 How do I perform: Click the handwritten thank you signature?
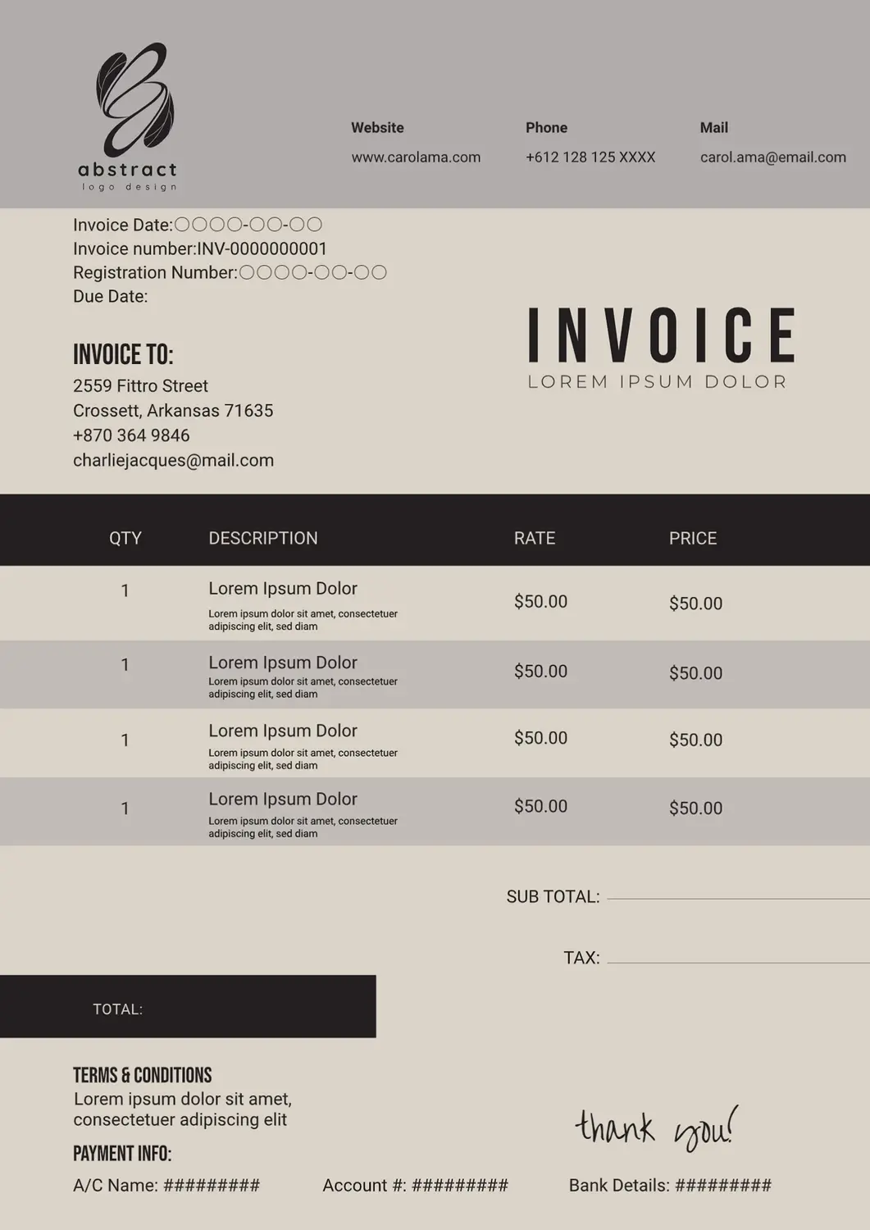pos(655,1127)
